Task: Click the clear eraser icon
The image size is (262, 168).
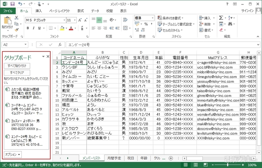Action: 221,30
